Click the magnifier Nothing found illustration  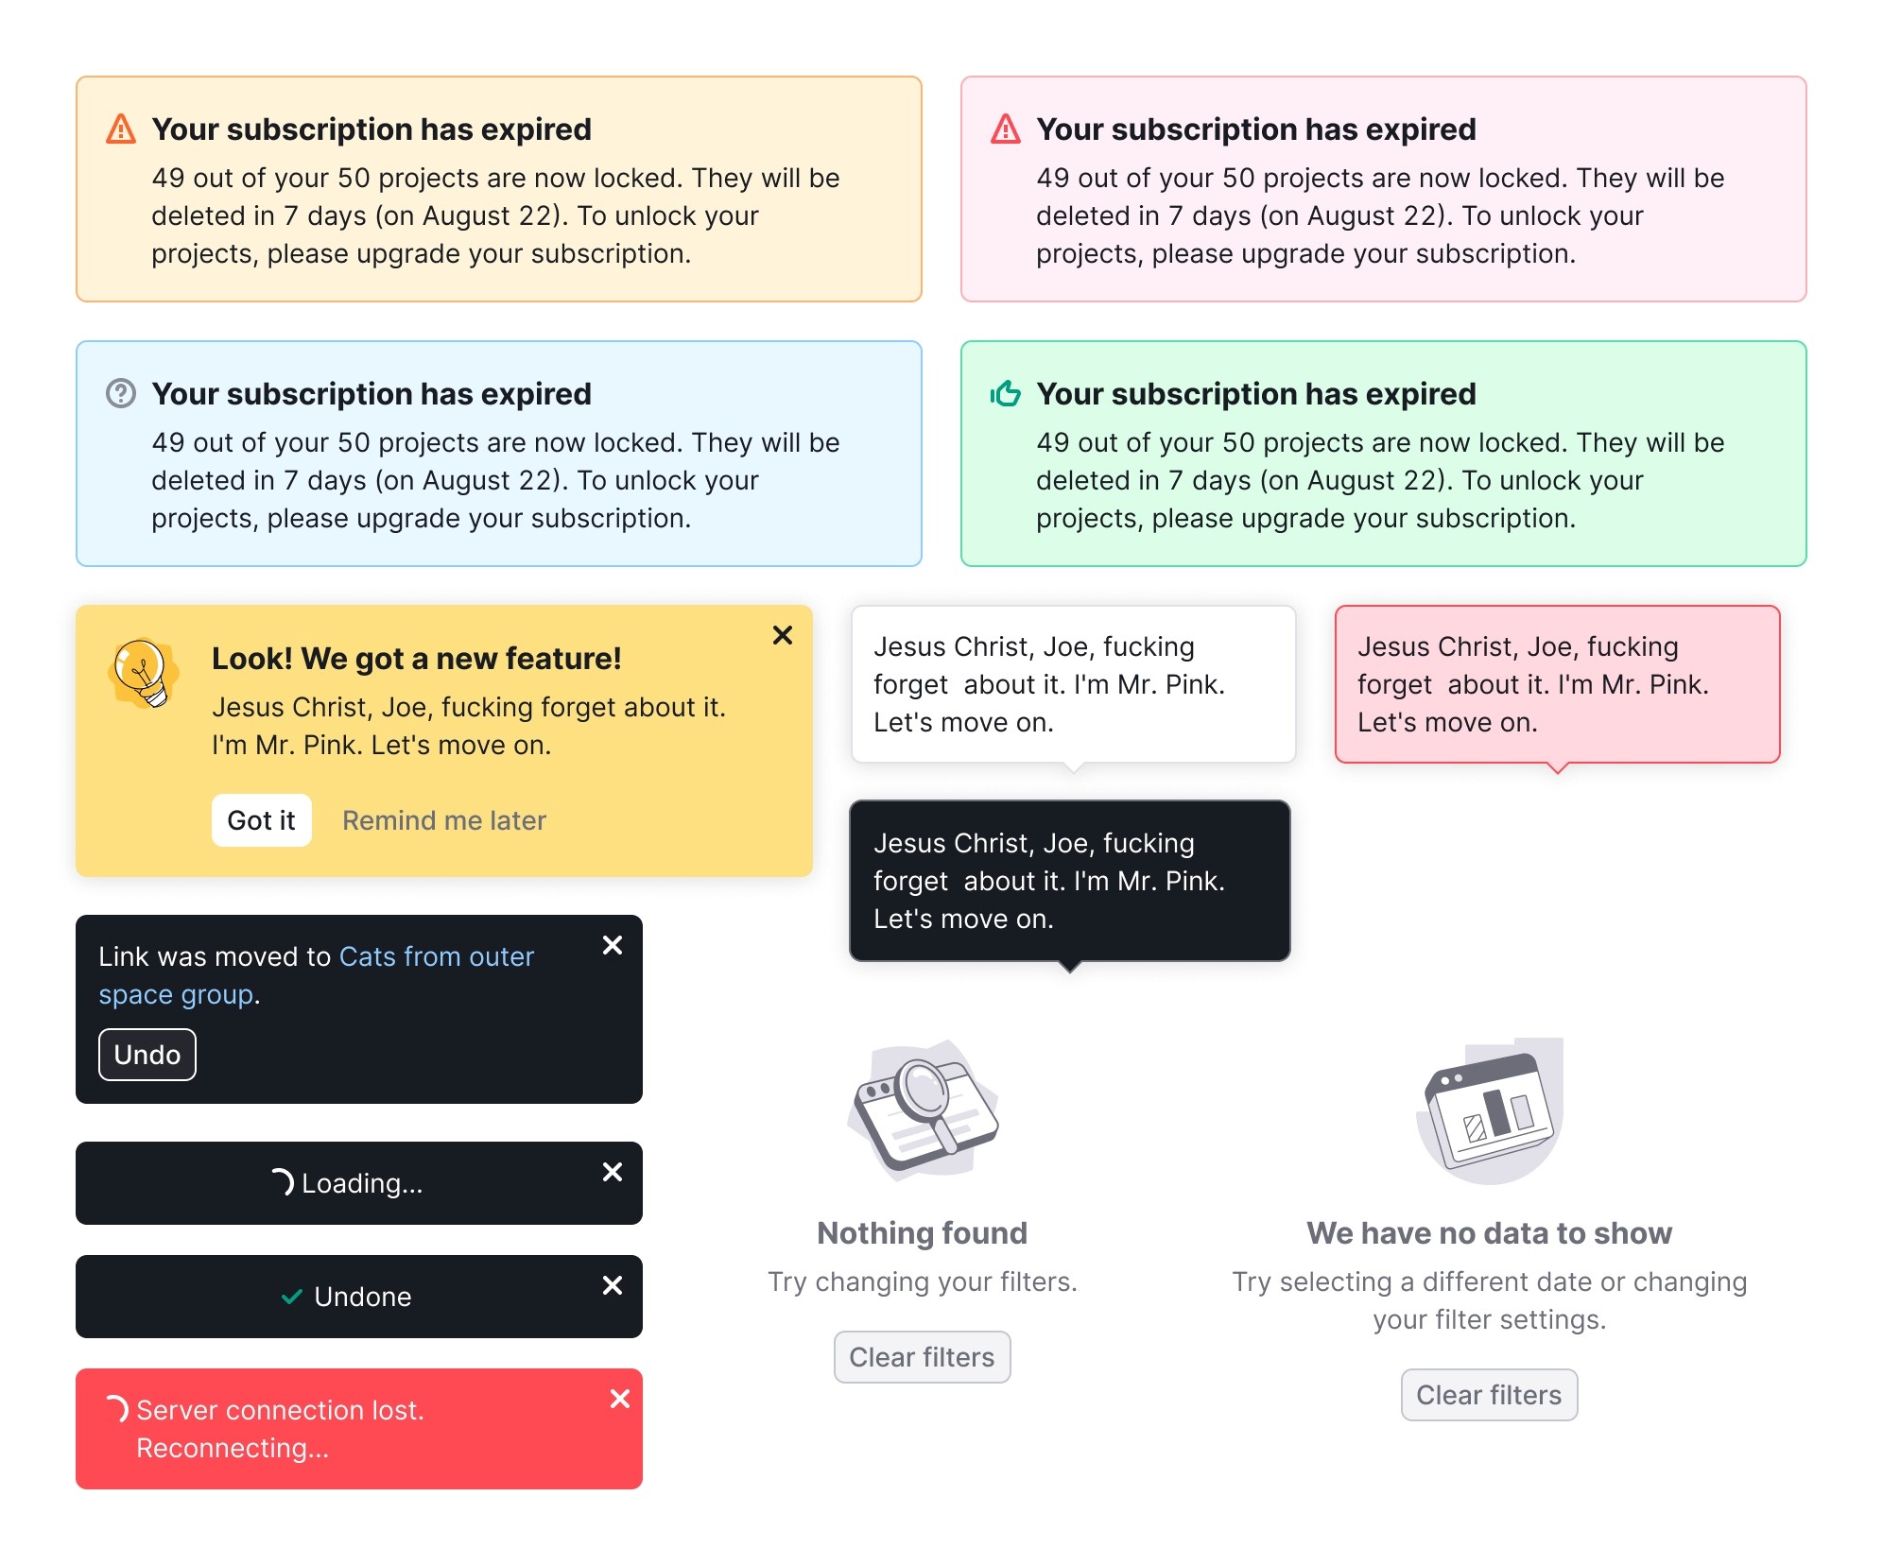pyautogui.click(x=923, y=1109)
